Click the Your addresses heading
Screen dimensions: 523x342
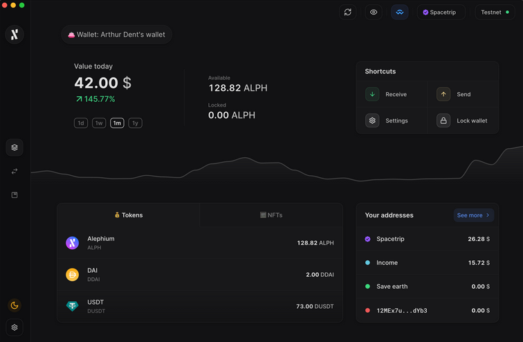(x=389, y=215)
